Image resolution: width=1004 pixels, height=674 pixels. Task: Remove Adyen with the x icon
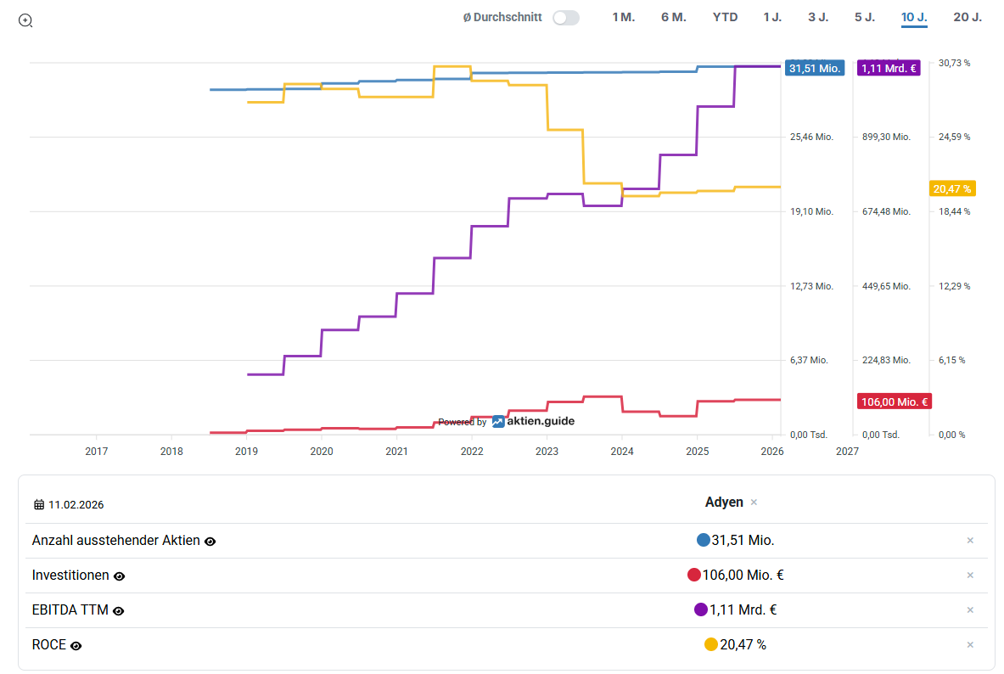[x=754, y=503]
